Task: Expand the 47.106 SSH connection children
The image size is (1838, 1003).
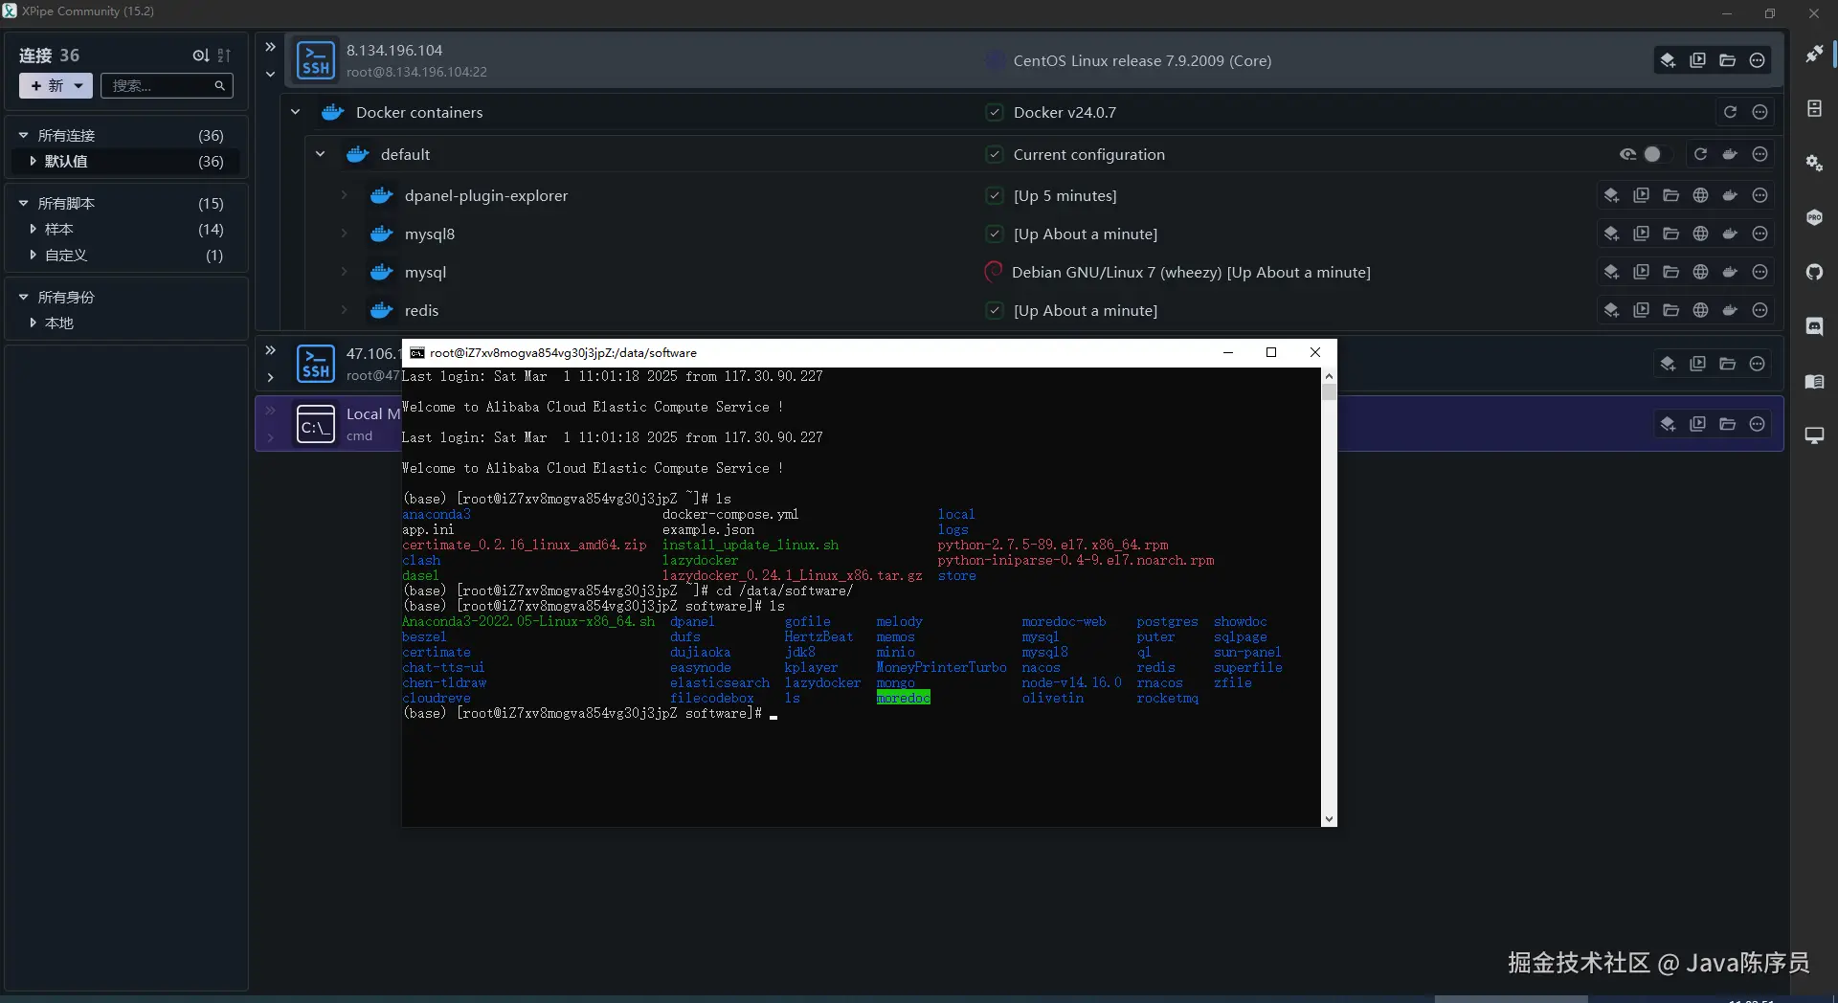Action: tap(271, 377)
